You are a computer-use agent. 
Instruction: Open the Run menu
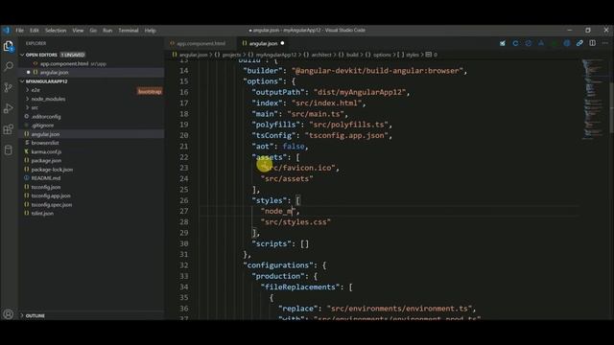coord(107,30)
